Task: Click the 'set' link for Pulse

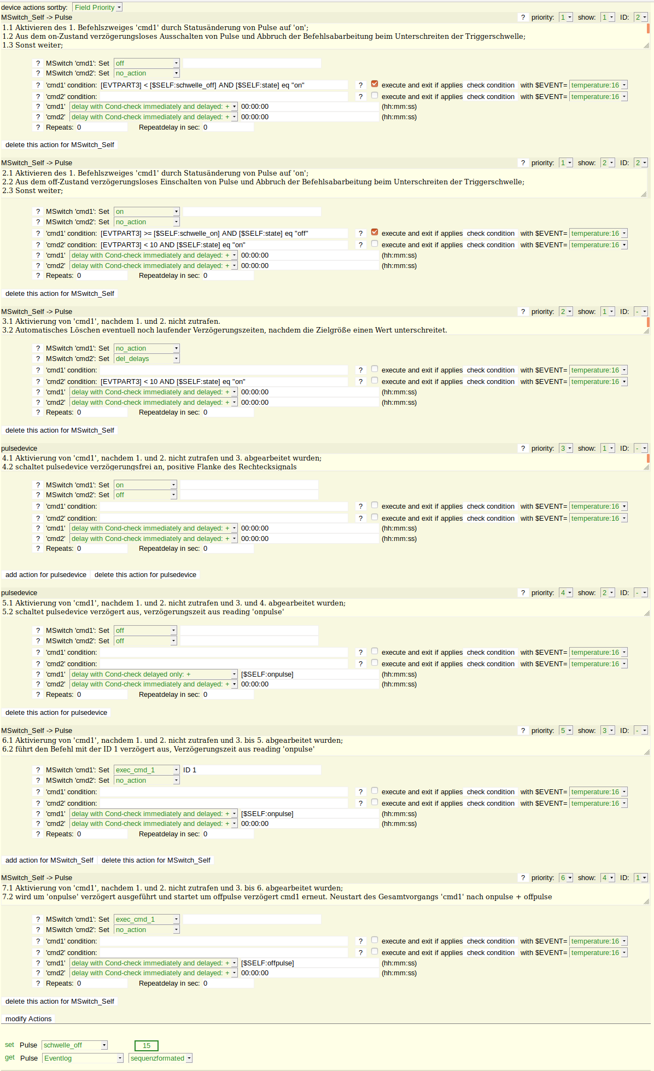Action: click(9, 1045)
